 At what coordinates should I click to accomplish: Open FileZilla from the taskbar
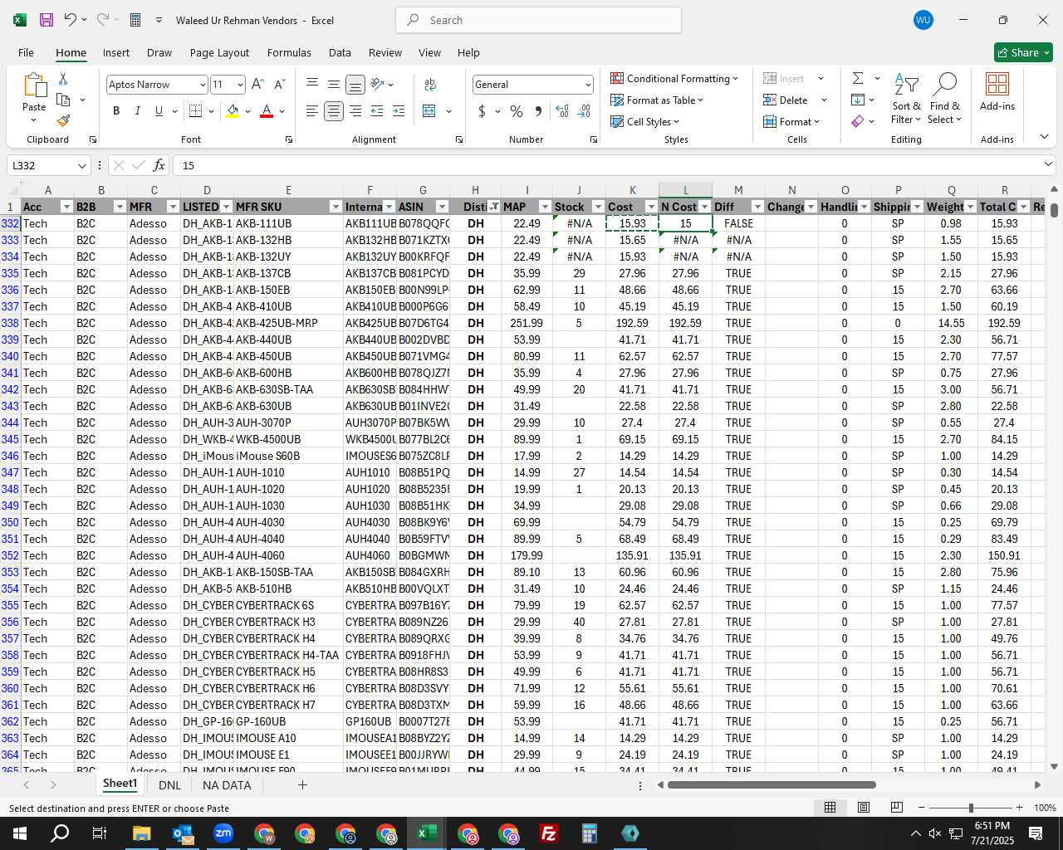pyautogui.click(x=549, y=833)
